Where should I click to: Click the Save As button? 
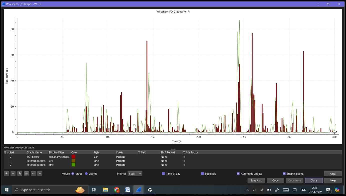256,180
